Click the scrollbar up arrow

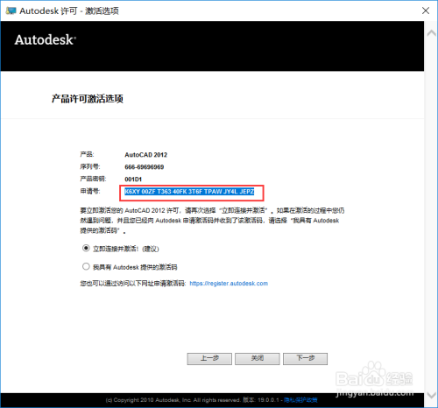click(431, 32)
